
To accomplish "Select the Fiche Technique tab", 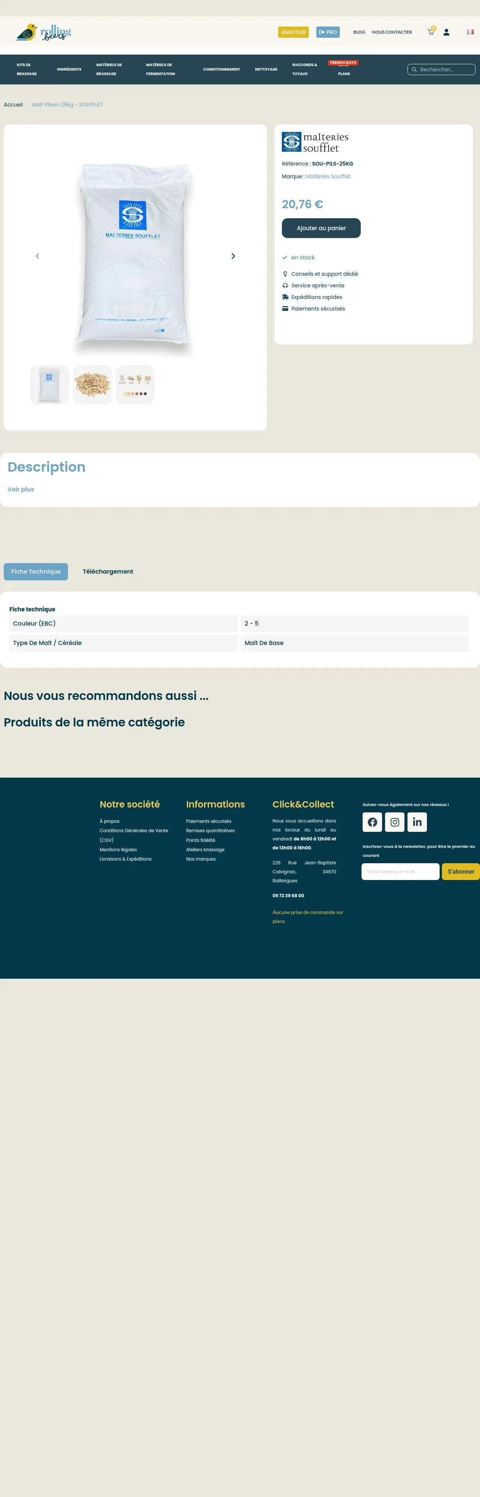I will point(36,572).
